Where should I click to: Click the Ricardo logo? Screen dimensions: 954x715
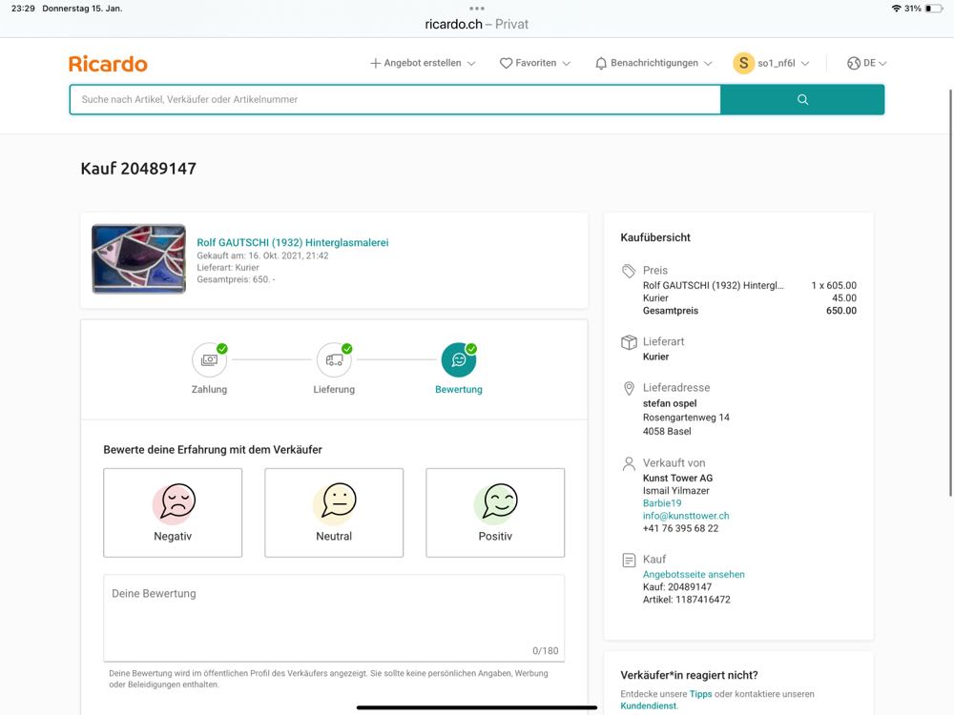[108, 64]
